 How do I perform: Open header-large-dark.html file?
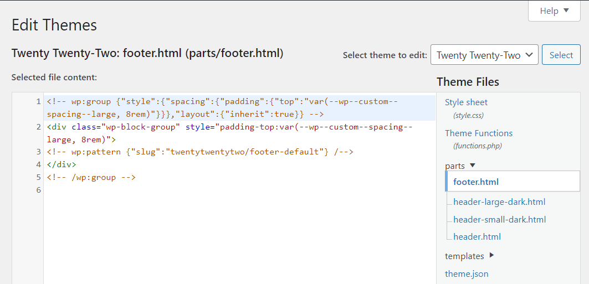[x=499, y=202]
